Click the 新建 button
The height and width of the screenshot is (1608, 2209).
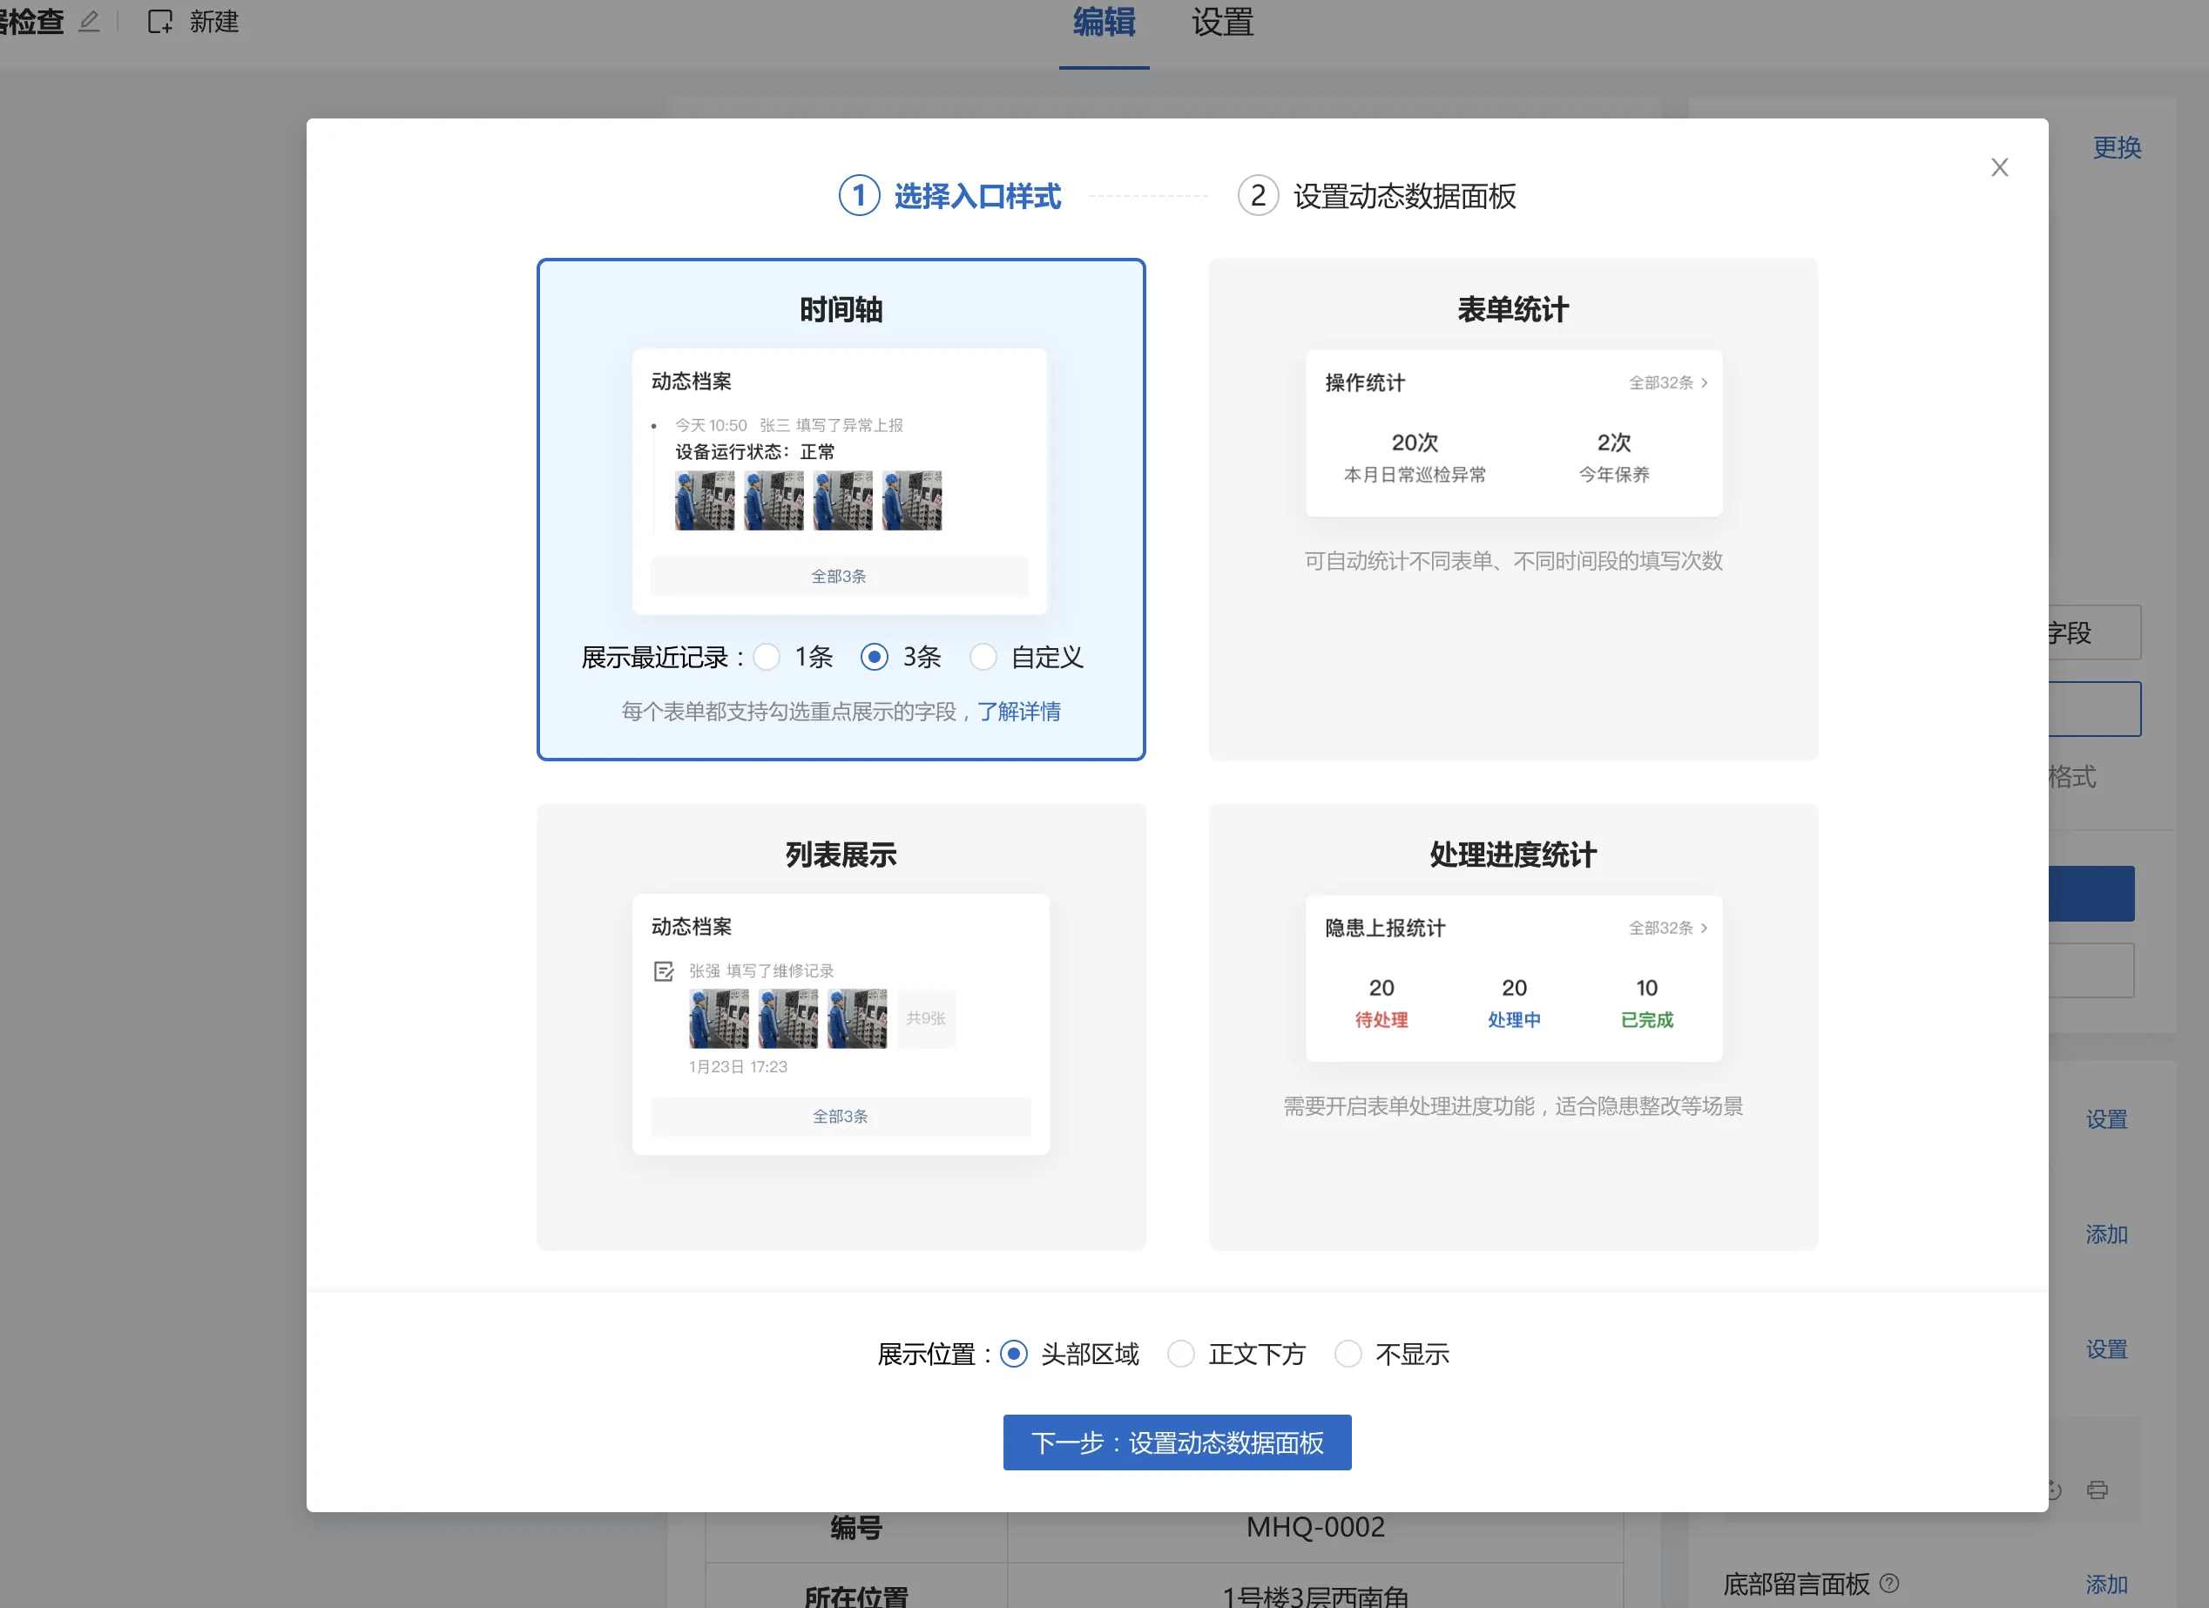click(193, 22)
